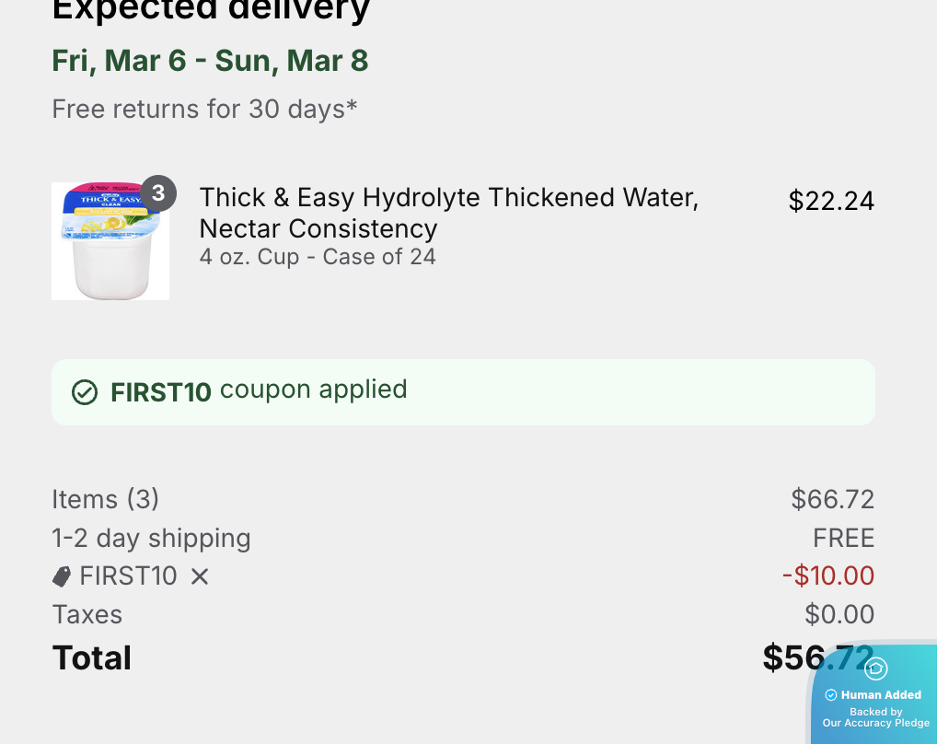Click the bold FIRST10 code in green banner
The height and width of the screenshot is (744, 937).
pos(161,392)
